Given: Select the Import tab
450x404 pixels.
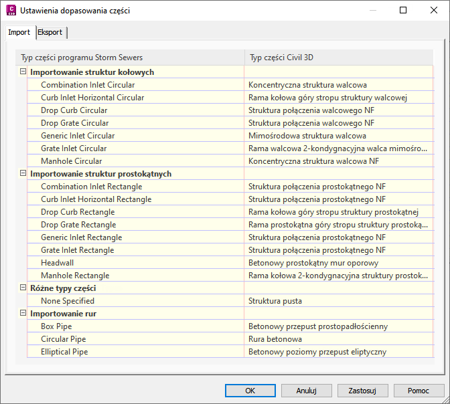Looking at the screenshot, I should point(19,32).
